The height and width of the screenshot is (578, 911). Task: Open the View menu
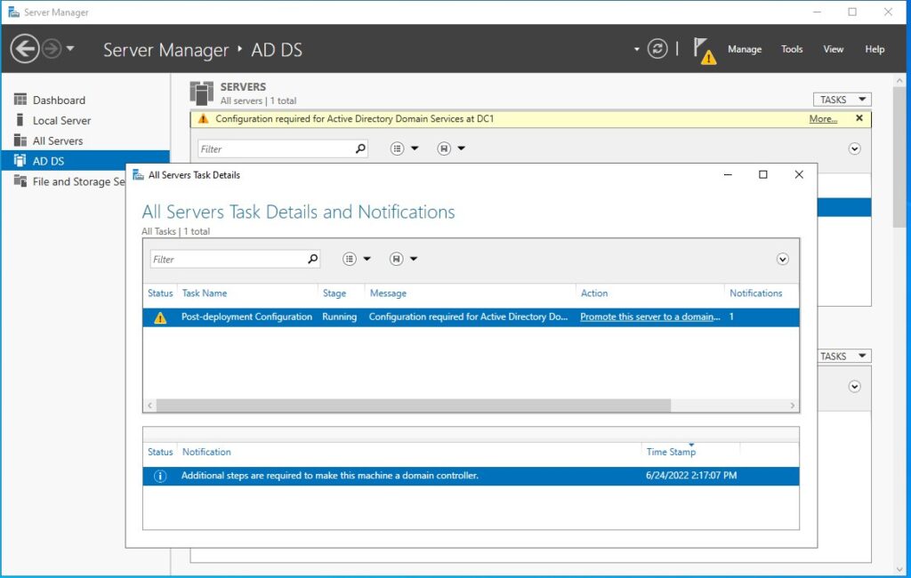[833, 50]
